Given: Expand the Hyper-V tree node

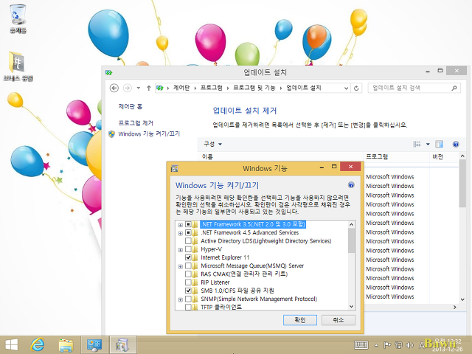Looking at the screenshot, I should pyautogui.click(x=180, y=250).
